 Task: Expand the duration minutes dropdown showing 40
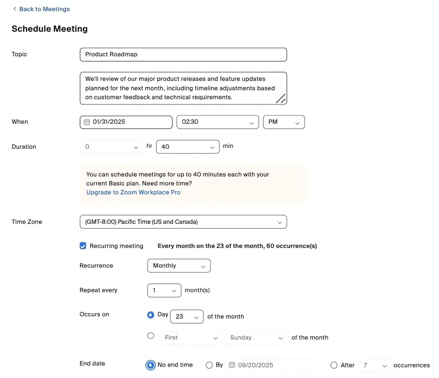click(x=188, y=147)
